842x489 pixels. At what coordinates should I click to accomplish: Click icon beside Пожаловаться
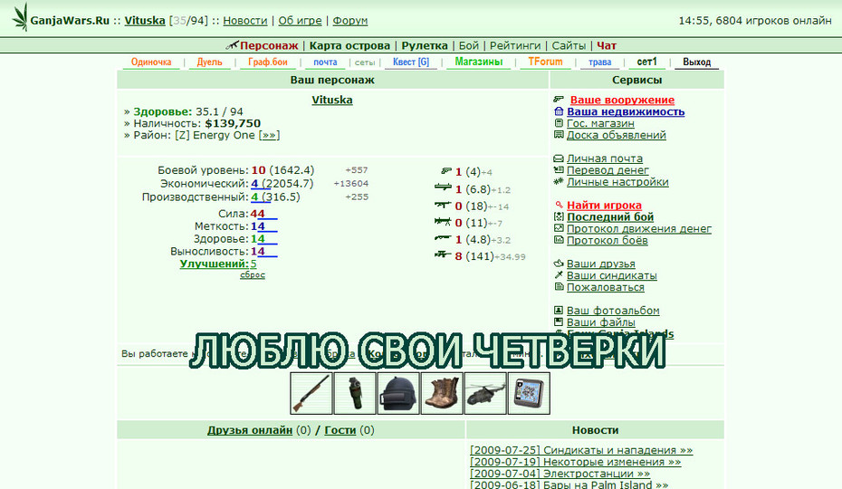pos(559,287)
